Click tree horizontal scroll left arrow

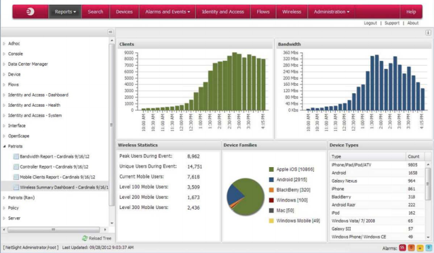coord(4,229)
